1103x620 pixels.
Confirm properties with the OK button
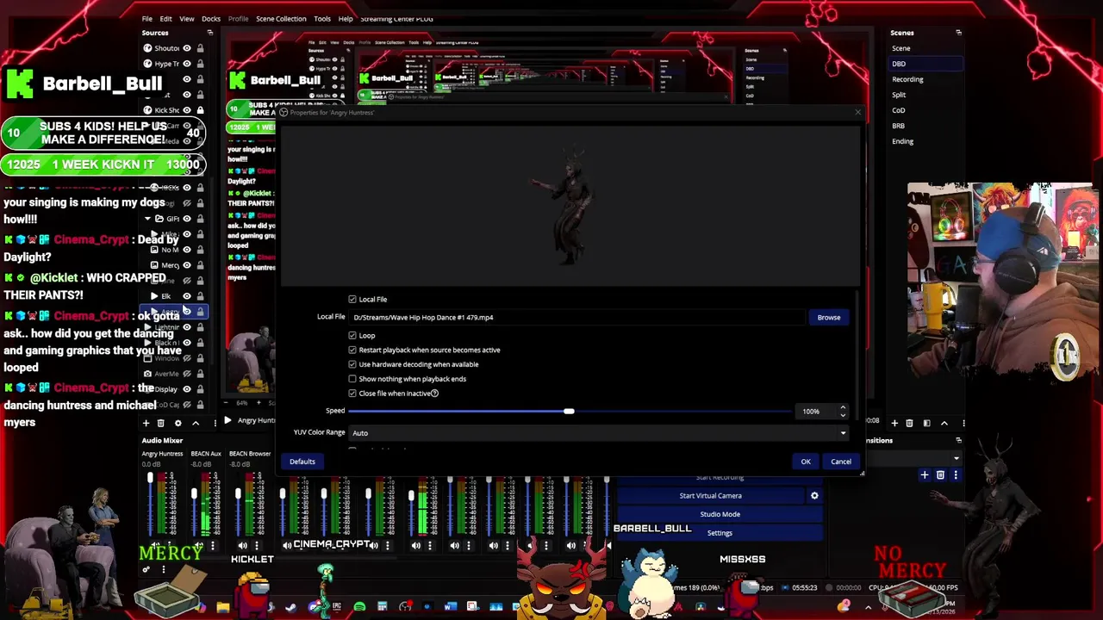coord(806,462)
